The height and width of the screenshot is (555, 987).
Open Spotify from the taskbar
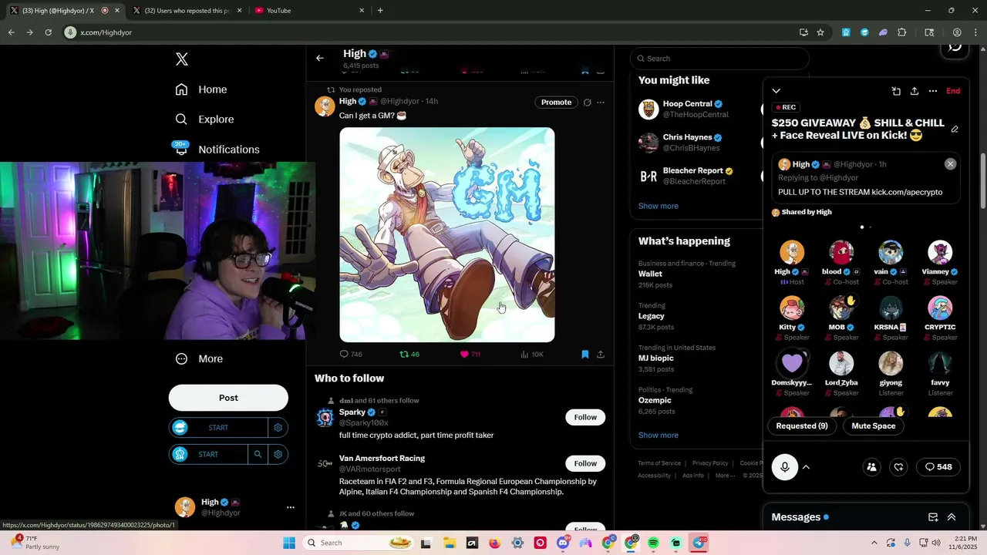pos(653,543)
